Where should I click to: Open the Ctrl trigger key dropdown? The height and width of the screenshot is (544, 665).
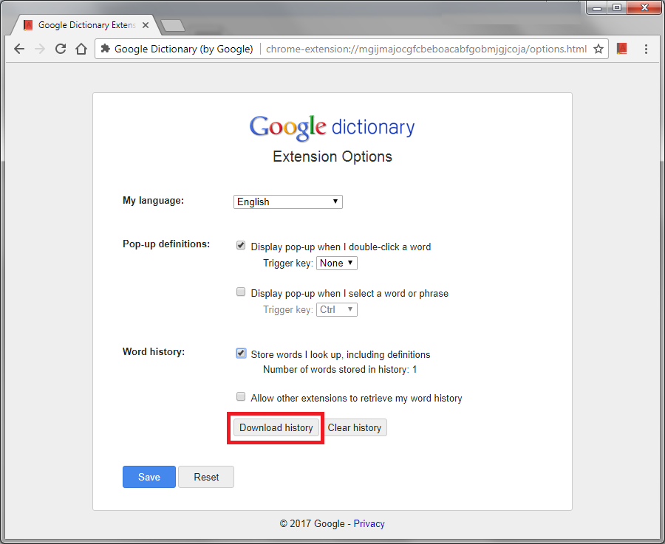pyautogui.click(x=337, y=310)
